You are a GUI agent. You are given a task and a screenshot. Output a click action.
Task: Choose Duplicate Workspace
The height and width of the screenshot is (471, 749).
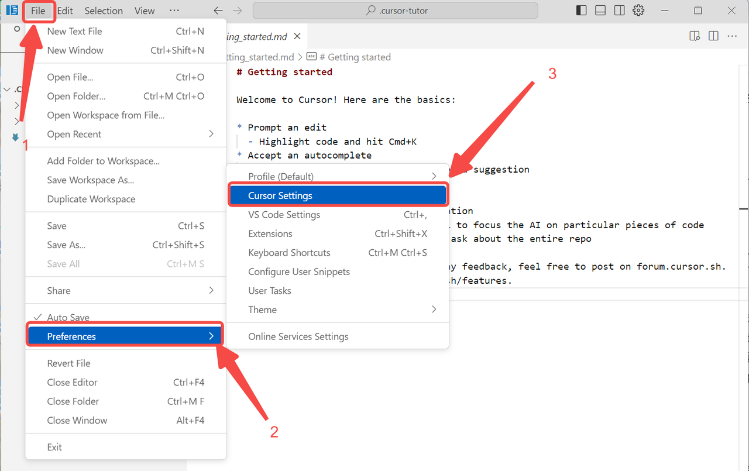coord(126,199)
